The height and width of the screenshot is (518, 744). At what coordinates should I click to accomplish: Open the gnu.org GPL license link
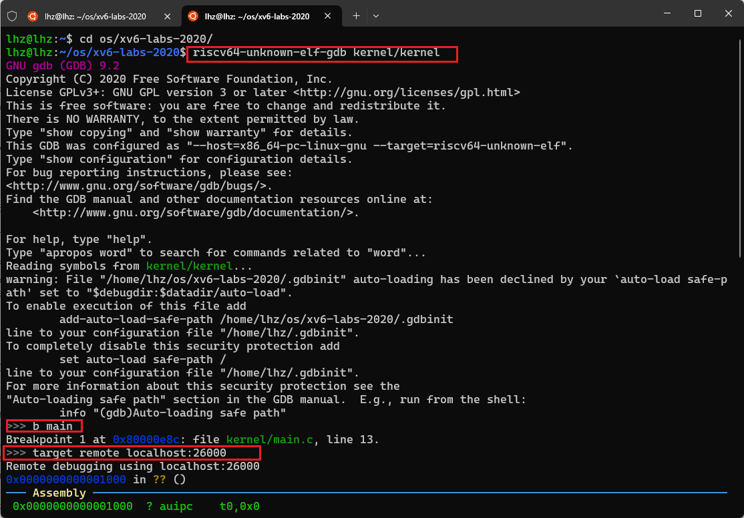point(406,93)
